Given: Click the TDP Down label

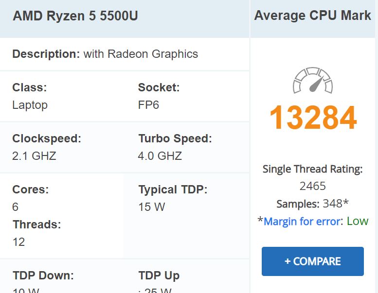Looking at the screenshot, I should point(43,276).
